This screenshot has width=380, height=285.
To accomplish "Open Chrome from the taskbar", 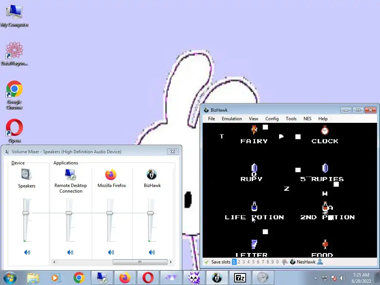I will click(79, 278).
